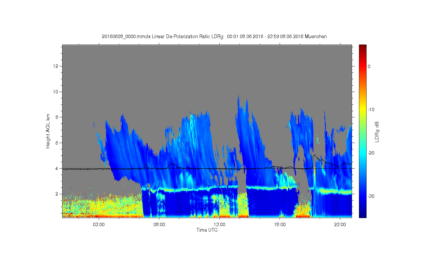Click the height tick label 6
436x262 pixels.
tap(57, 143)
